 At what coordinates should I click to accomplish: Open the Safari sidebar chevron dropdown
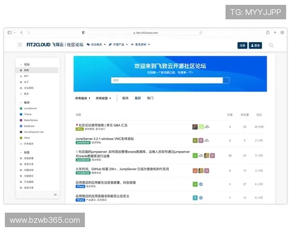15,33
